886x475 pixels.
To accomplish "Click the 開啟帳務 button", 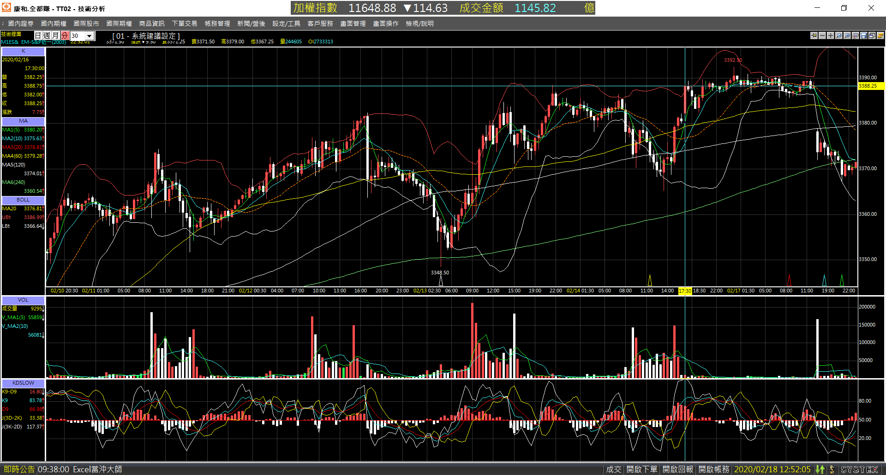I will click(x=714, y=469).
